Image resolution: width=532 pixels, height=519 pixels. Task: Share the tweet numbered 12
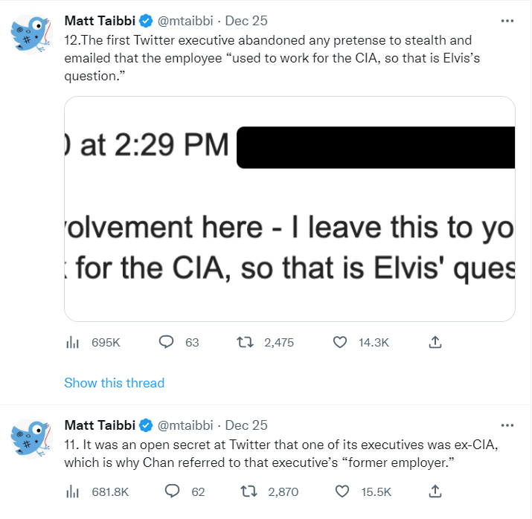435,342
